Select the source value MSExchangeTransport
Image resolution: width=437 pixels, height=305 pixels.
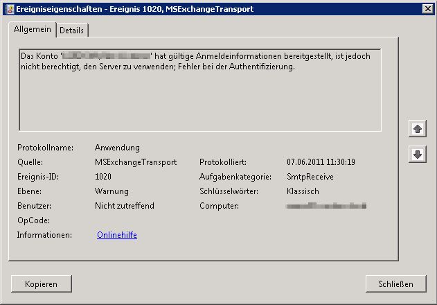click(136, 162)
